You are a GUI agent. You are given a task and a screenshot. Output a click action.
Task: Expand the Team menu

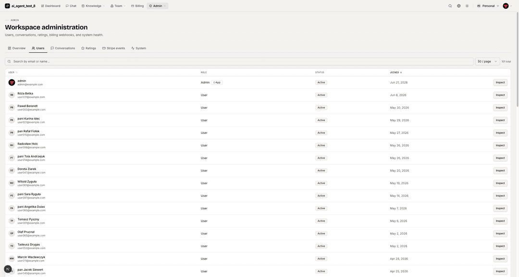pos(118,6)
